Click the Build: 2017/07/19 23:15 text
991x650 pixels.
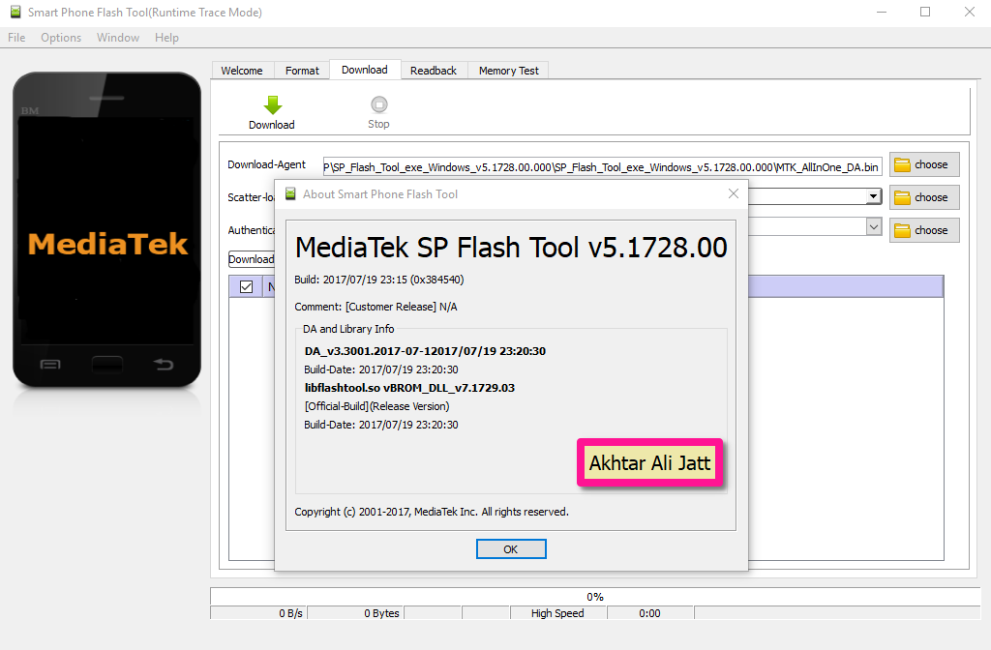pos(379,280)
